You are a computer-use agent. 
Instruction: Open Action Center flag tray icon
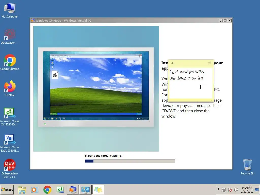click(x=230, y=189)
